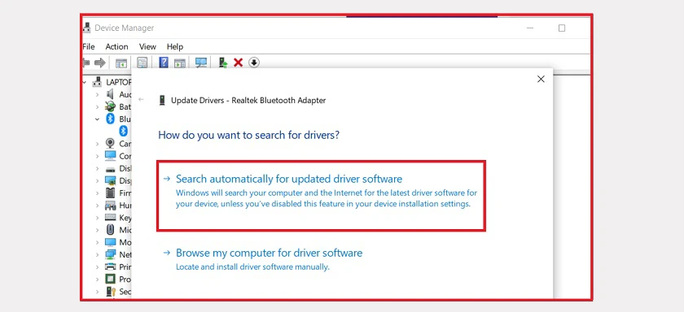Click the red X Uninstall device icon
Viewport: 684px width, 312px height.
[x=238, y=63]
